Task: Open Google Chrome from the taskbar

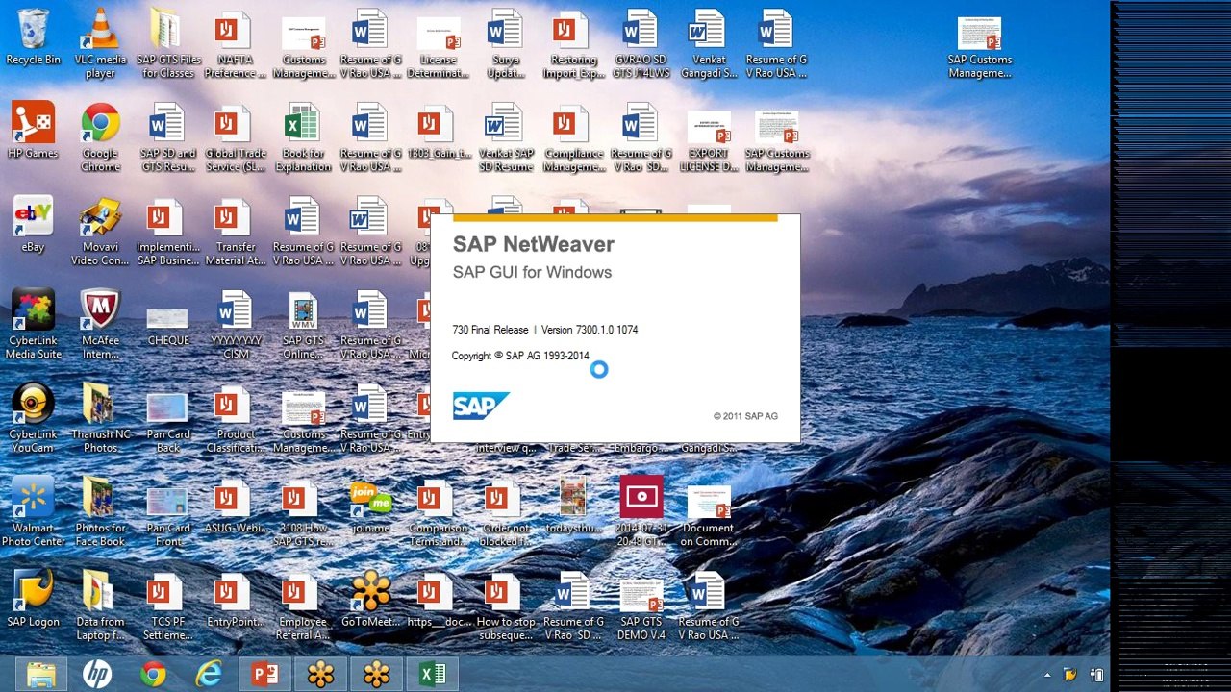Action: 153,675
